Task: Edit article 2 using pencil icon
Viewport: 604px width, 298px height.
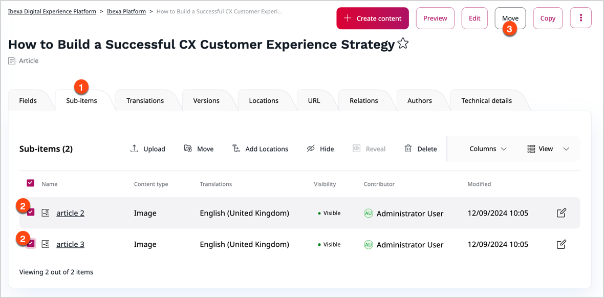Action: point(561,213)
